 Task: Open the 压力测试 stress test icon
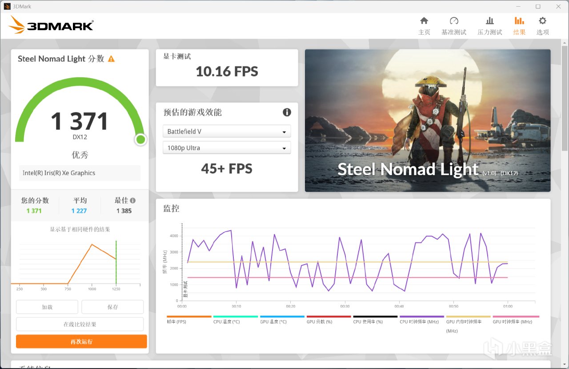click(490, 21)
